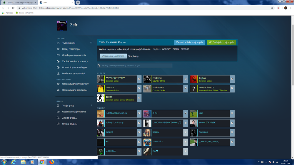The height and width of the screenshot is (165, 294).
Task: Uncheck the Epidemic friend checkbox
Action: click(x=186, y=79)
